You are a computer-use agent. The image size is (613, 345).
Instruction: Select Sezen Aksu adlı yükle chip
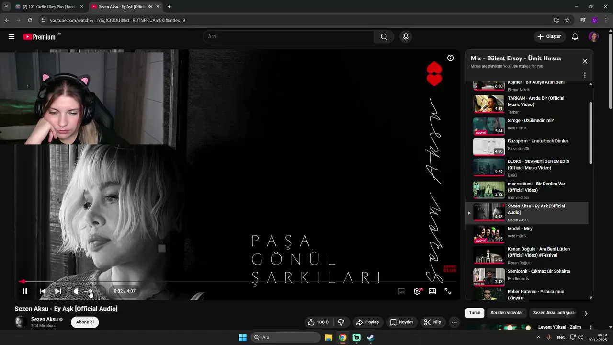(554, 313)
